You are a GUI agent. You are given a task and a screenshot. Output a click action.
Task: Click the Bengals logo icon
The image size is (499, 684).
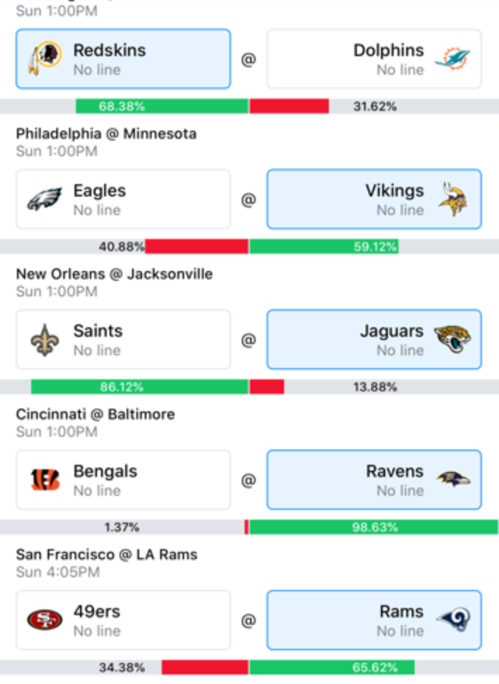click(x=44, y=480)
